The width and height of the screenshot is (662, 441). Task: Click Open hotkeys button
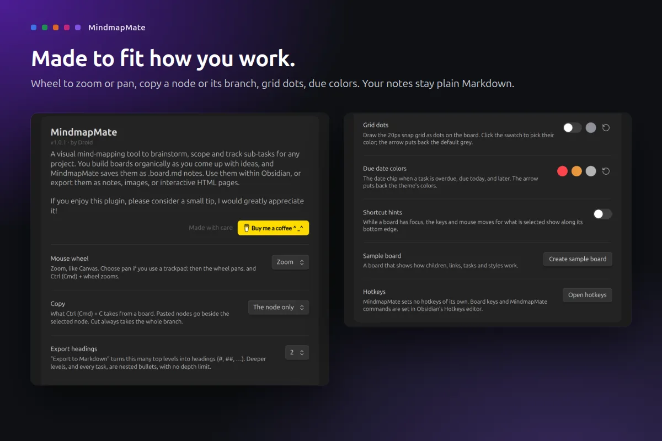click(587, 295)
